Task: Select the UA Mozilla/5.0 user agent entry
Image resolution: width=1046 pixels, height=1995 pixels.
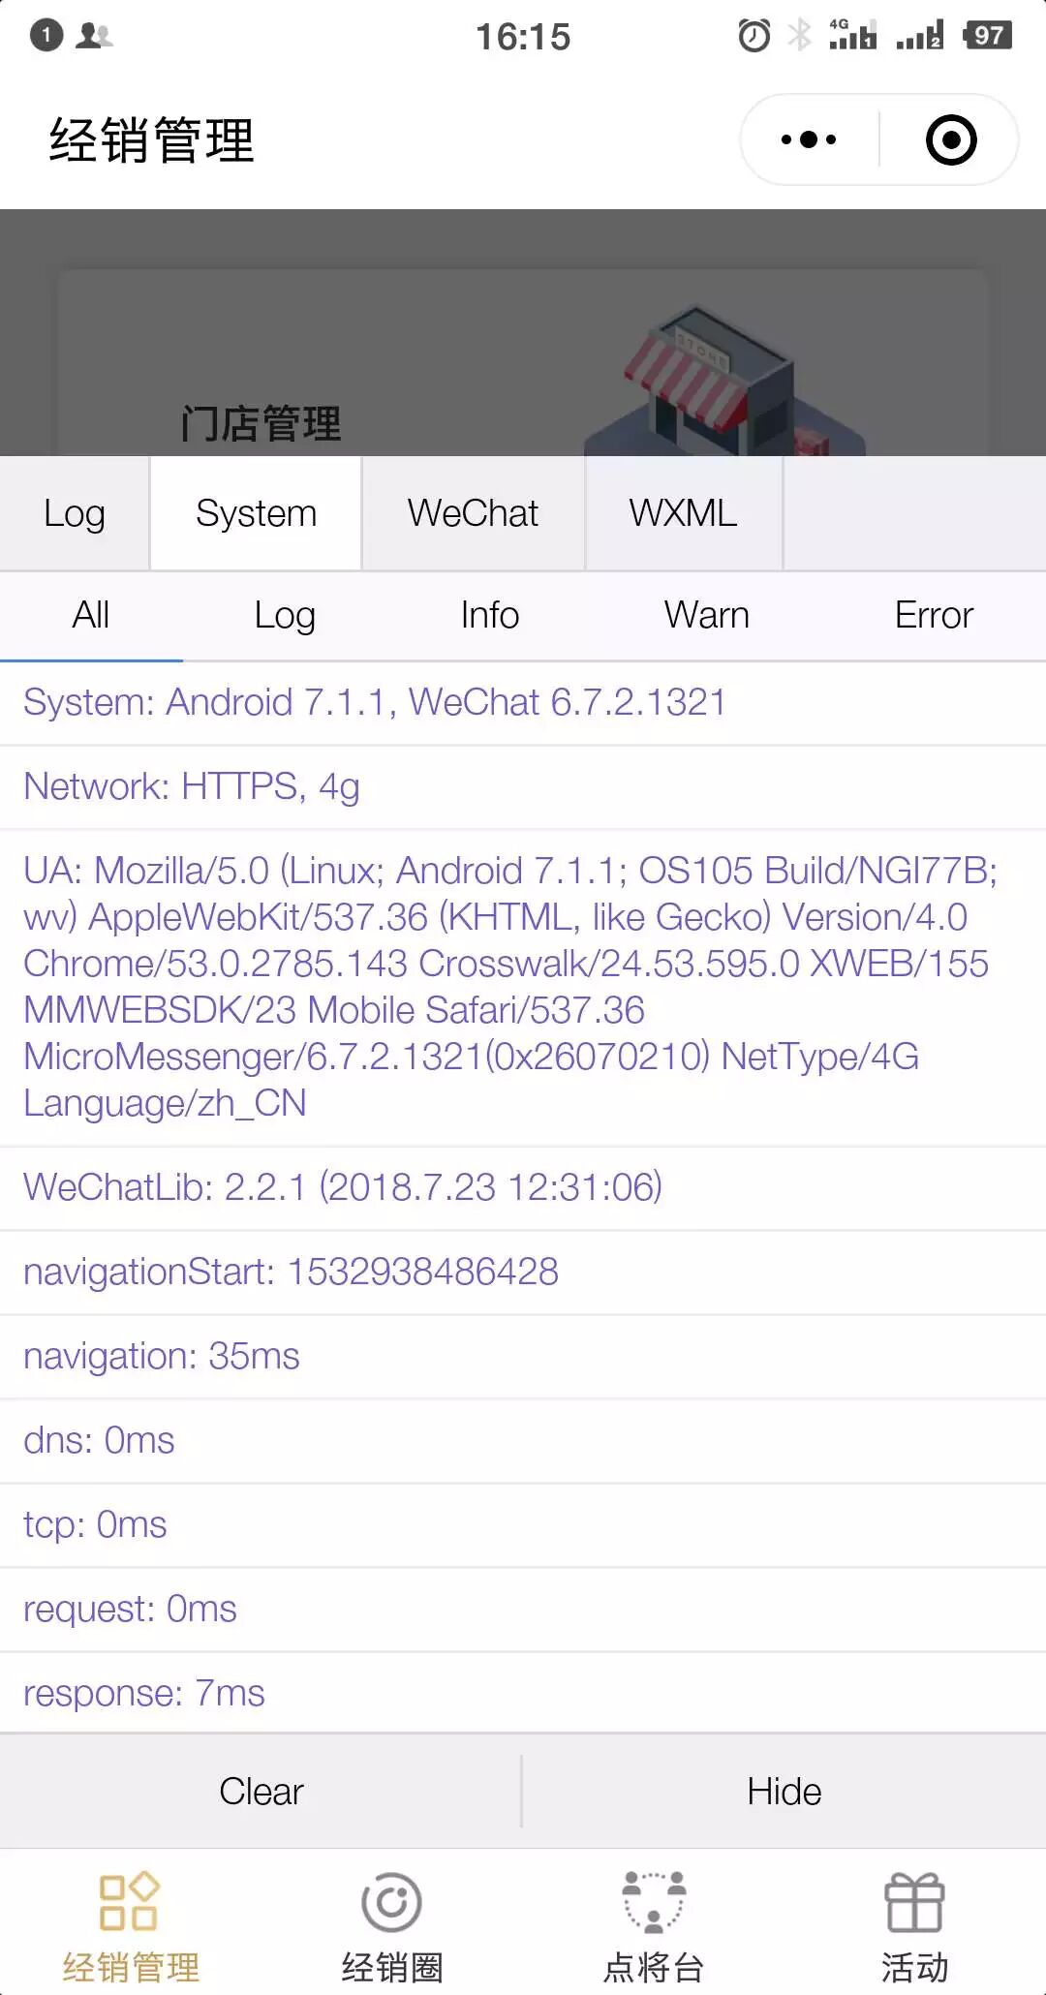Action: click(x=523, y=988)
